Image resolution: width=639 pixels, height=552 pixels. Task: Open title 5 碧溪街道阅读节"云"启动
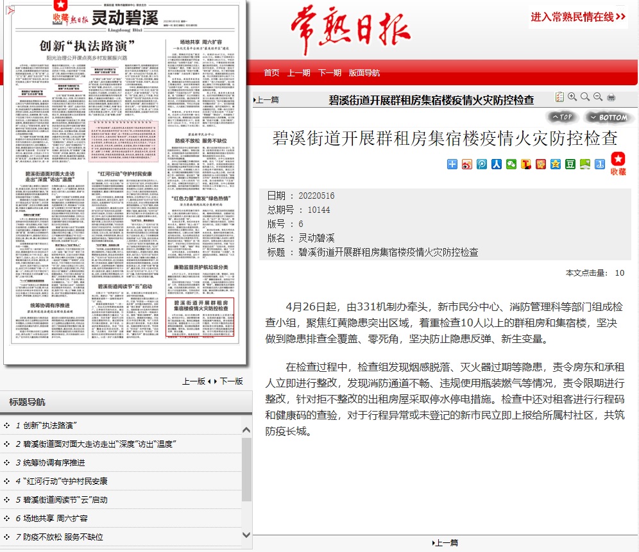pyautogui.click(x=61, y=500)
